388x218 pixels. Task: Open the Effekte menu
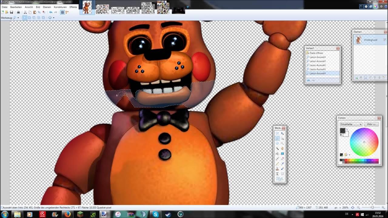tap(73, 7)
